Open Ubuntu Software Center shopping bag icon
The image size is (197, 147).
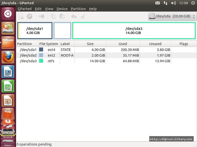[x=8, y=114]
